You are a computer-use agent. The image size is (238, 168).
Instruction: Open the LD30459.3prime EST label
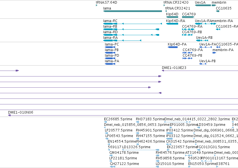point(211,125)
